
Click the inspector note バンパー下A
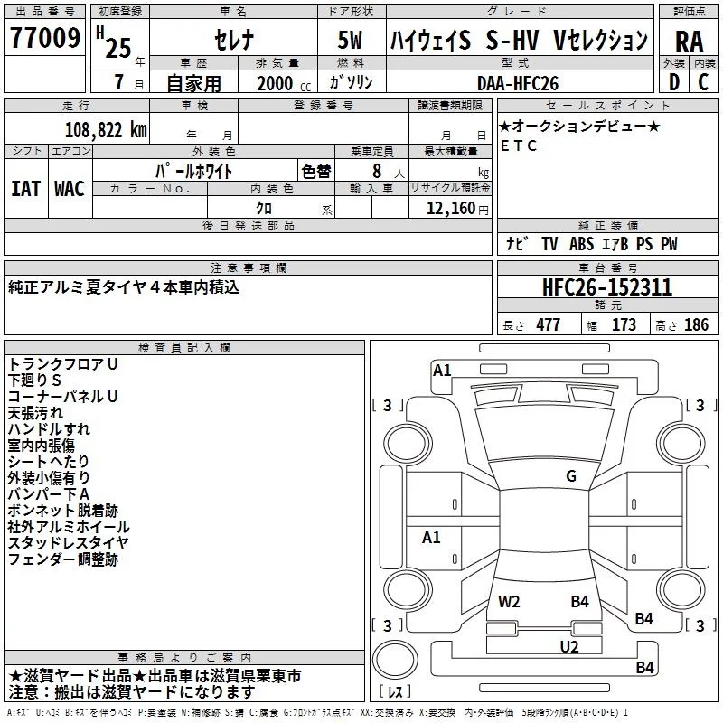(x=49, y=494)
